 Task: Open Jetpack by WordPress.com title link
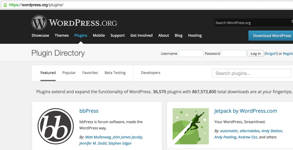[x=246, y=111]
